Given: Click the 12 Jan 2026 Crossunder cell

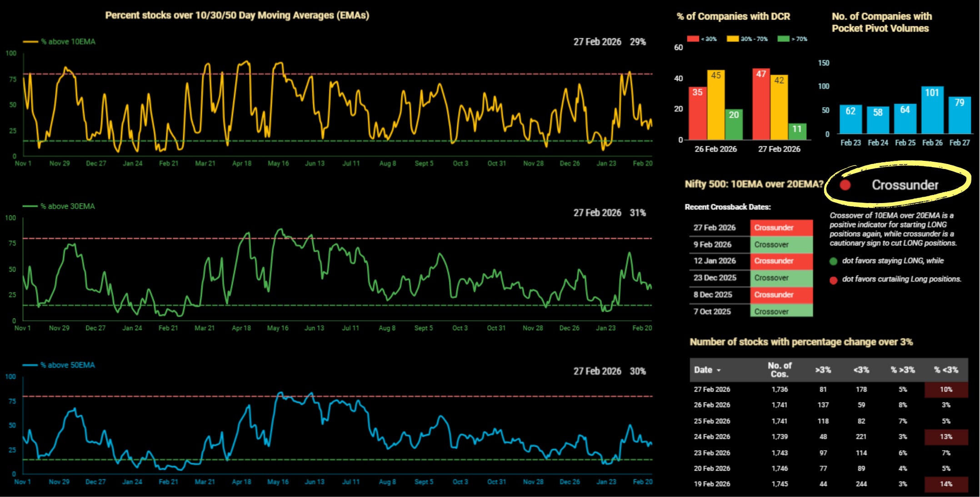Looking at the screenshot, I should pyautogui.click(x=781, y=261).
